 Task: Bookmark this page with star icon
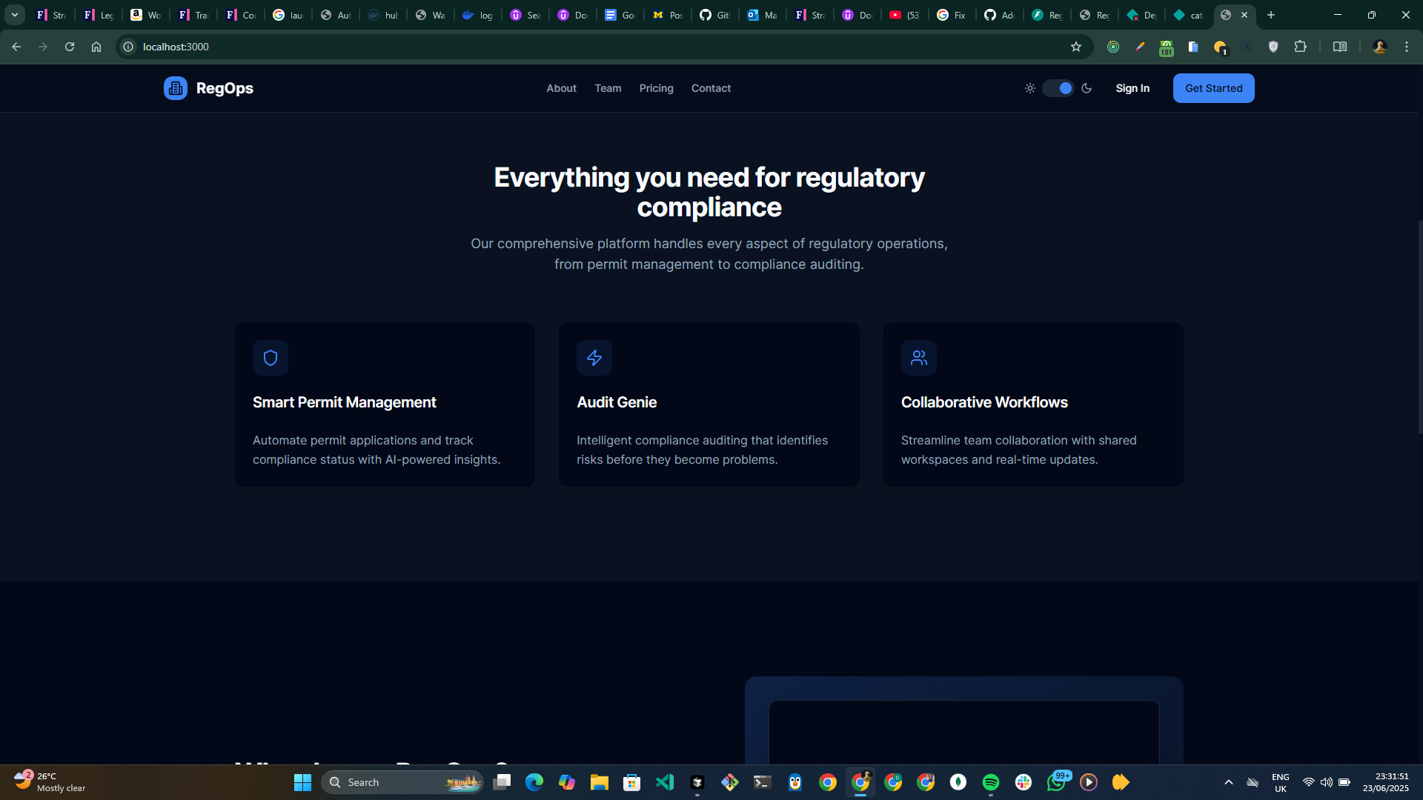pyautogui.click(x=1076, y=47)
